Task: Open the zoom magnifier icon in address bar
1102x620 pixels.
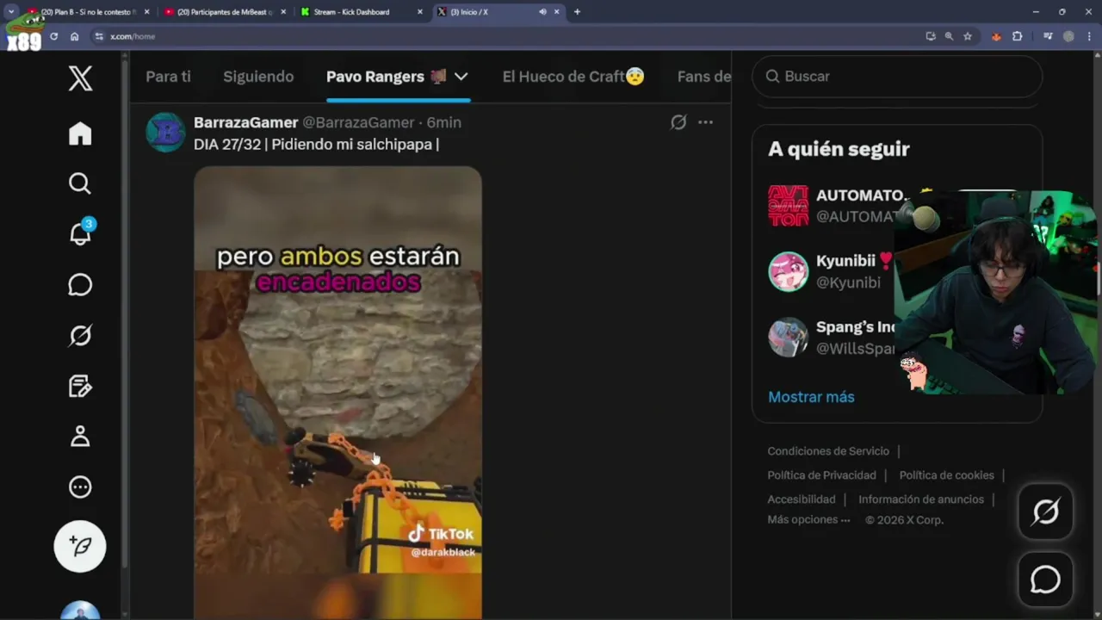Action: click(x=949, y=36)
